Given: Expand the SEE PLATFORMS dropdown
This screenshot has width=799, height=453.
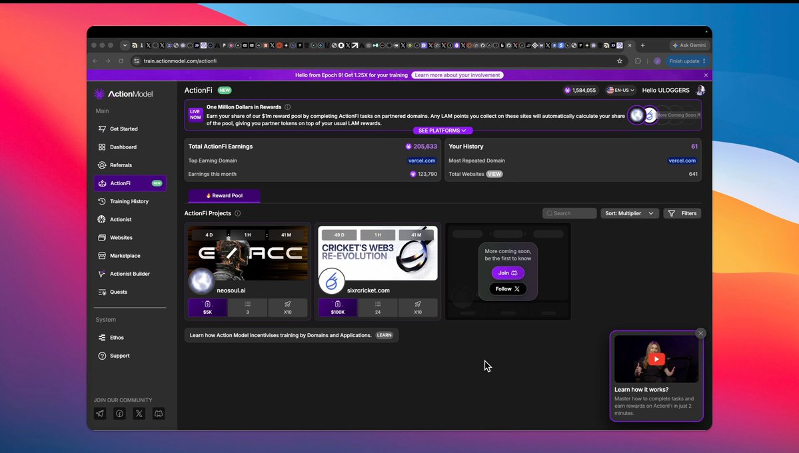Looking at the screenshot, I should point(442,131).
